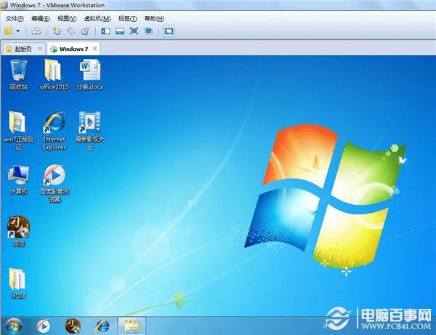Viewport: 436px width, 335px height.
Task: Toggle the library sidebar panel icon
Action: tap(105, 31)
